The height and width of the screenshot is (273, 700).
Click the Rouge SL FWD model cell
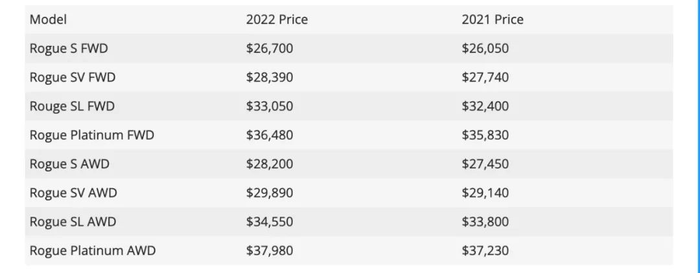pyautogui.click(x=72, y=107)
